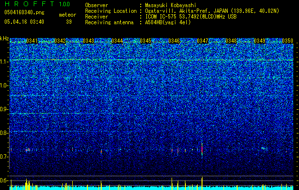The image size is (299, 190).
Task: Click the meteor count label
Action: 68,15
